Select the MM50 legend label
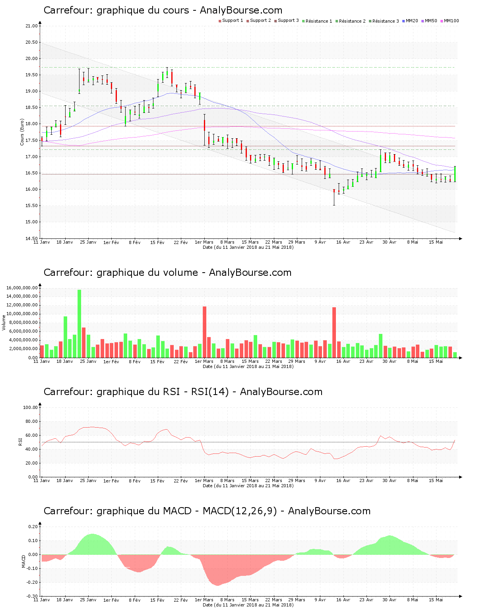 (431, 21)
